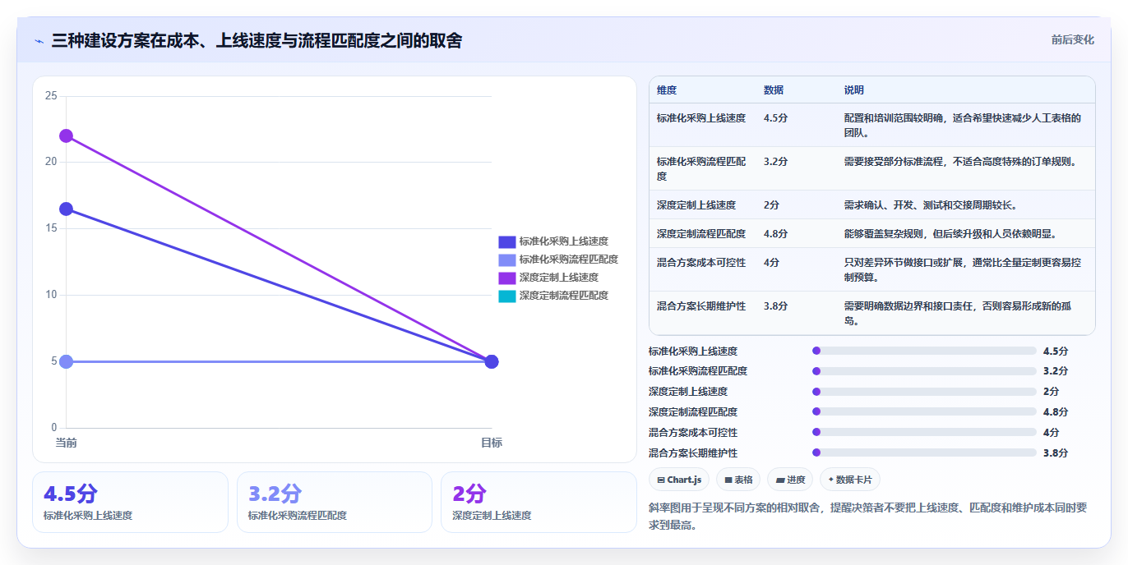The image size is (1128, 565).
Task: Click 需求确认、开发、测试和交接周期较长 description
Action: pos(934,205)
